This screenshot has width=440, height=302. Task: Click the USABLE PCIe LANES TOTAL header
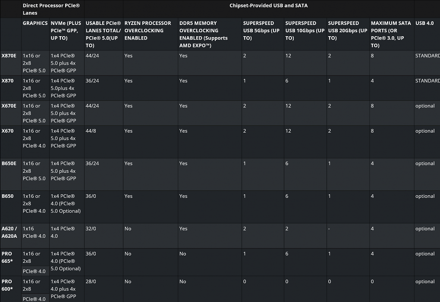coord(103,34)
